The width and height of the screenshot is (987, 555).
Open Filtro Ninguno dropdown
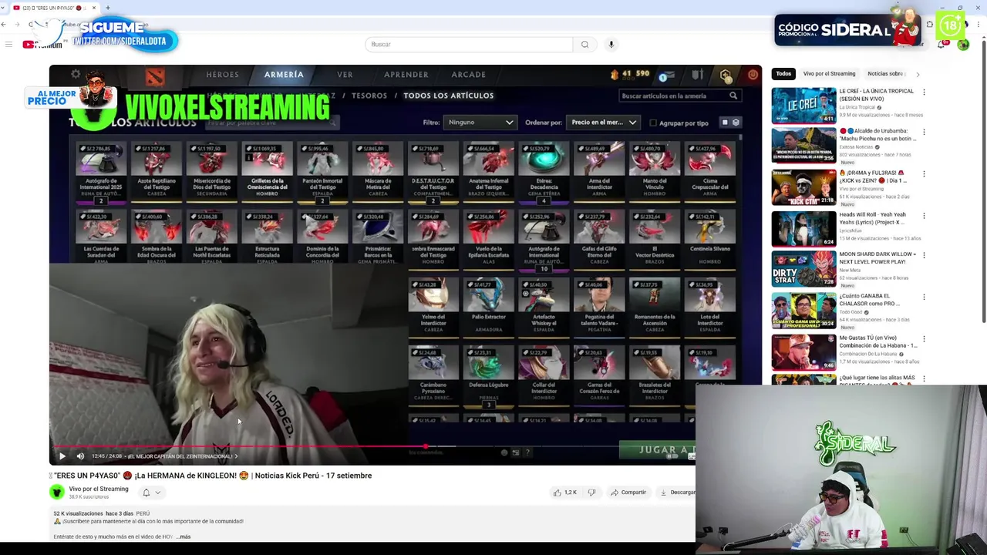479,122
